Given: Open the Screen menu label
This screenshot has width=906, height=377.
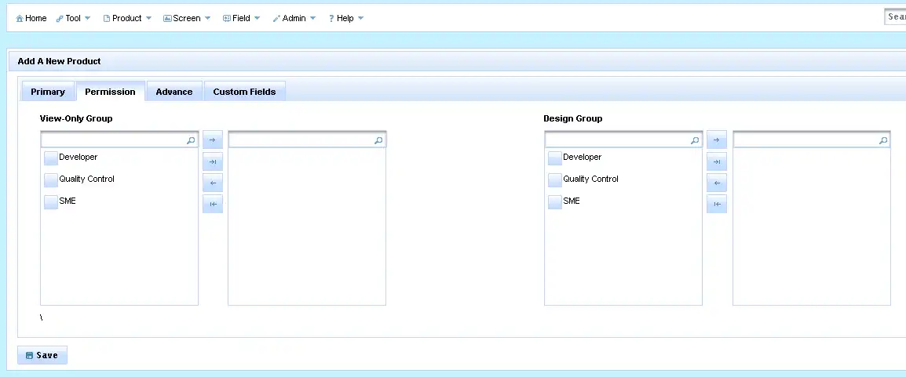Looking at the screenshot, I should [187, 19].
